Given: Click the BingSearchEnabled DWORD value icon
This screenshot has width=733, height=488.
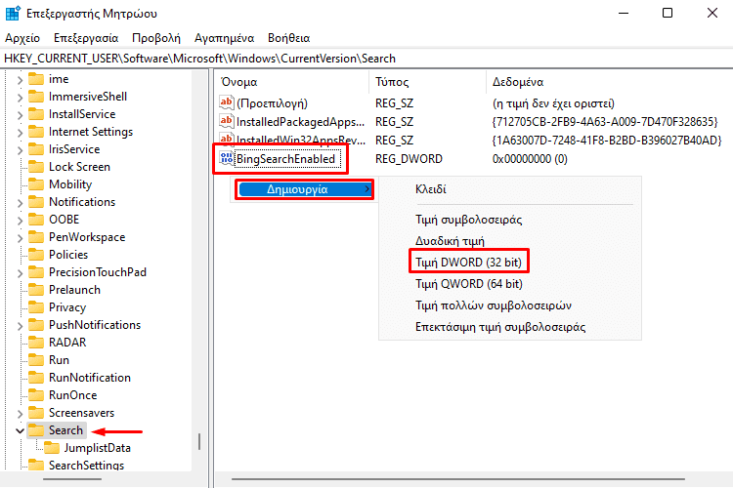Looking at the screenshot, I should pos(227,158).
